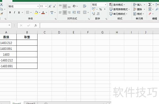Open number format dropdown 常规

[x=99, y=5]
